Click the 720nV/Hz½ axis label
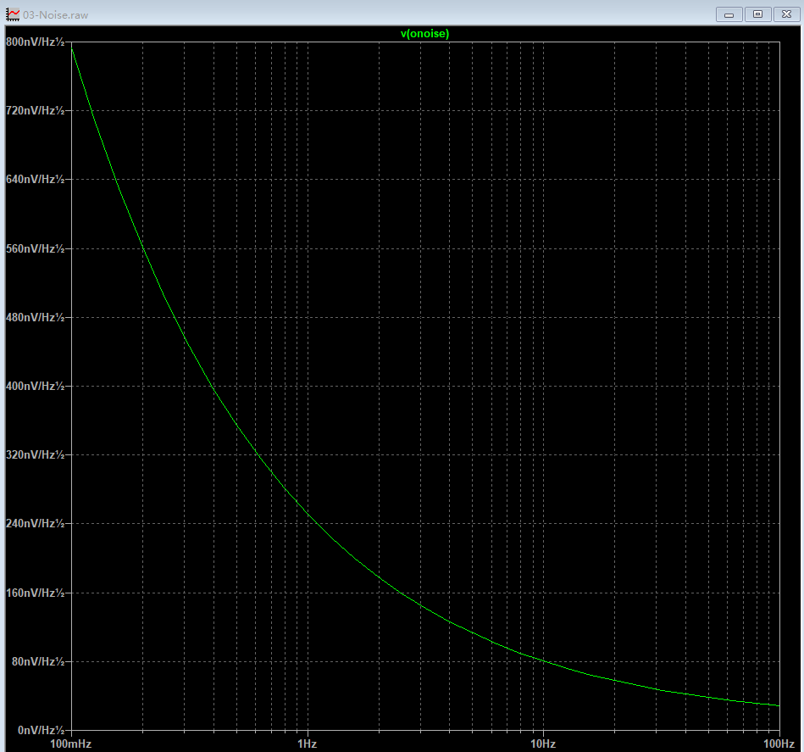Screen dimensions: 804x752 36,111
